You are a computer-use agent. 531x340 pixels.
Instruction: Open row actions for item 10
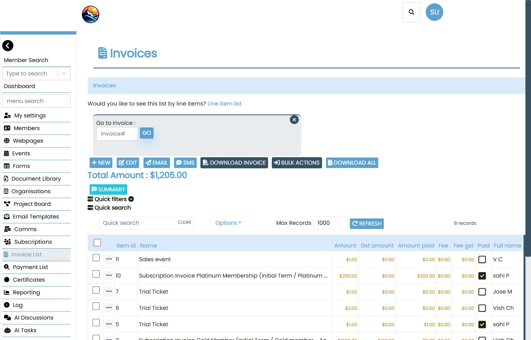(109, 276)
